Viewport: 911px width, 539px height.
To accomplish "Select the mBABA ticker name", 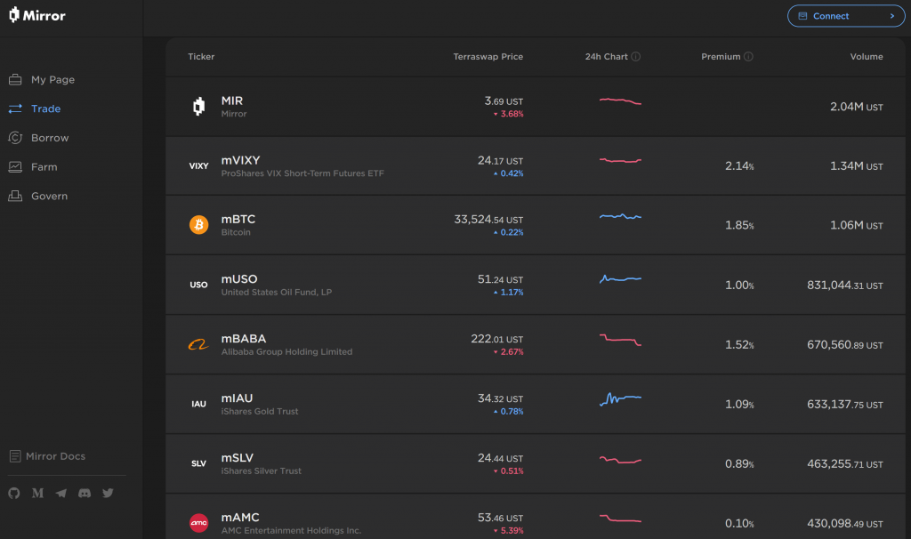I will 244,339.
